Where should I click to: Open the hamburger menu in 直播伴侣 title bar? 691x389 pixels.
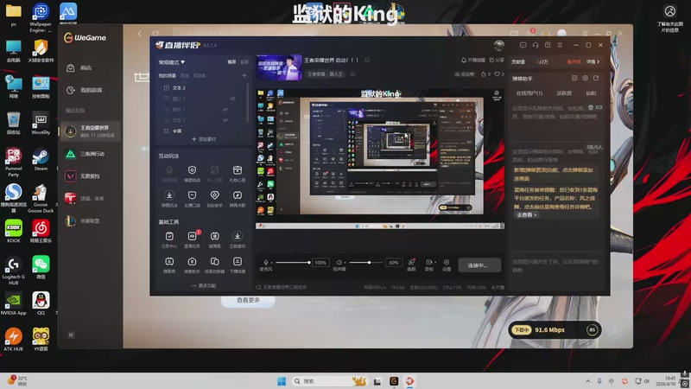point(560,45)
